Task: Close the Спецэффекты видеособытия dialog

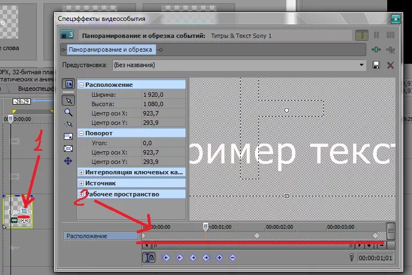Action: pos(395,19)
